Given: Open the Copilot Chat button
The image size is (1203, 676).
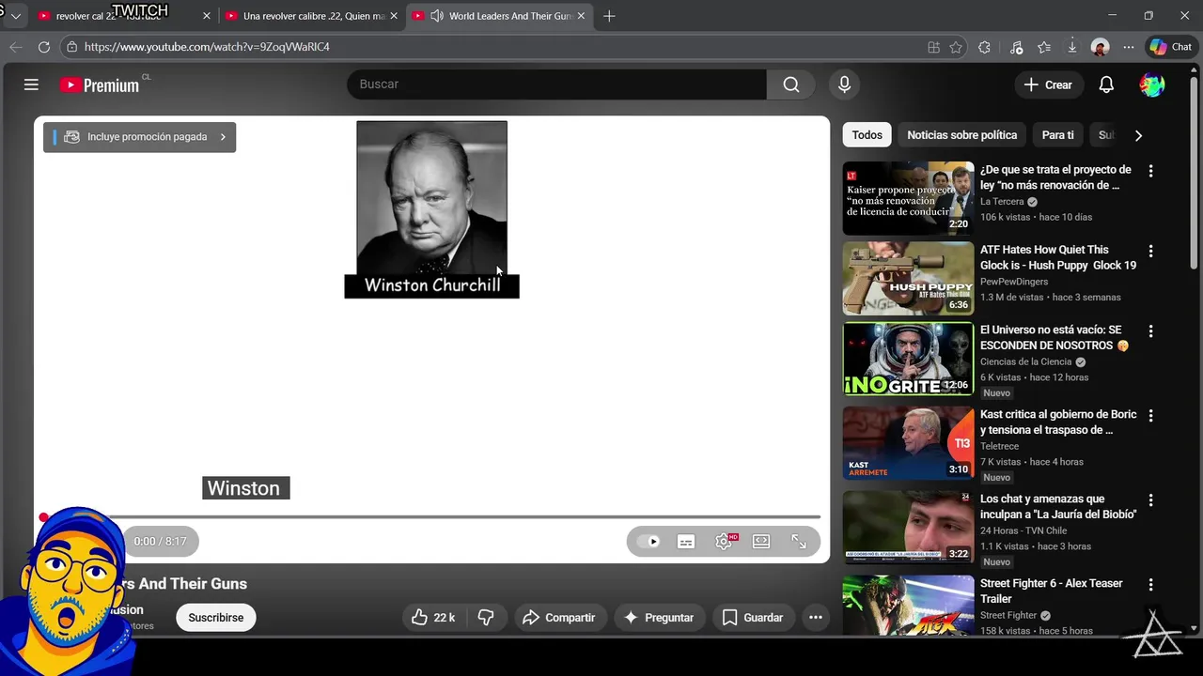Looking at the screenshot, I should [x=1170, y=47].
